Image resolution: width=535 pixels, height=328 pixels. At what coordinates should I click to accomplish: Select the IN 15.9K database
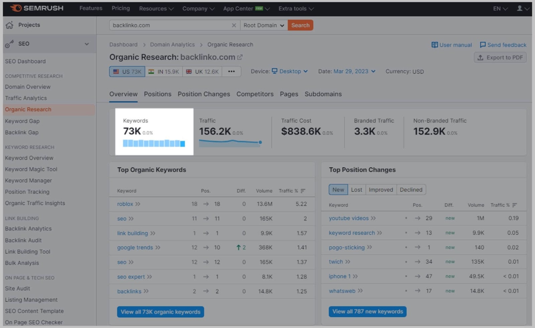(x=164, y=72)
